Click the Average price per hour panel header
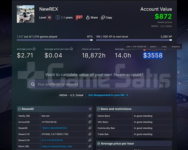This screenshot has width=188, height=150. coord(134,144)
